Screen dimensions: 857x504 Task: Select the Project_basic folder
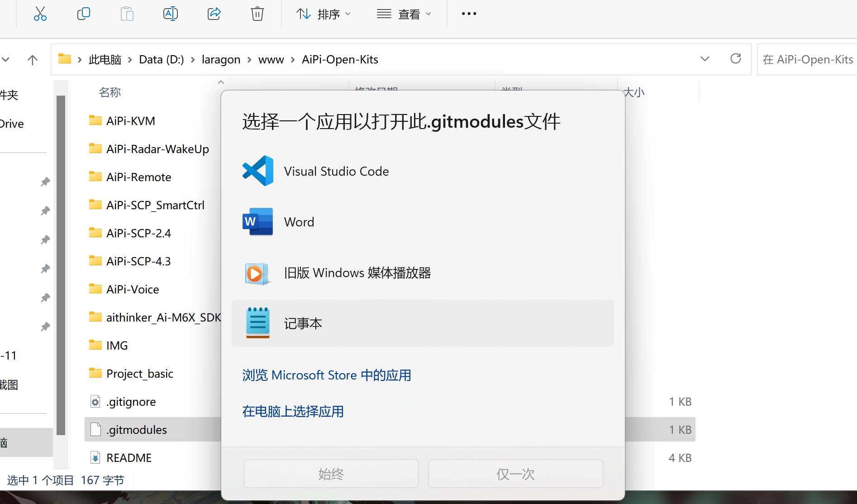140,374
